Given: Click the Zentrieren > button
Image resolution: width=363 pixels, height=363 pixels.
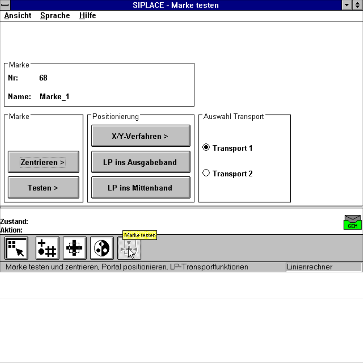Looking at the screenshot, I should (44, 162).
